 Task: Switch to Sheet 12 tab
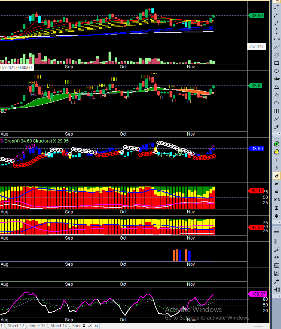16,326
